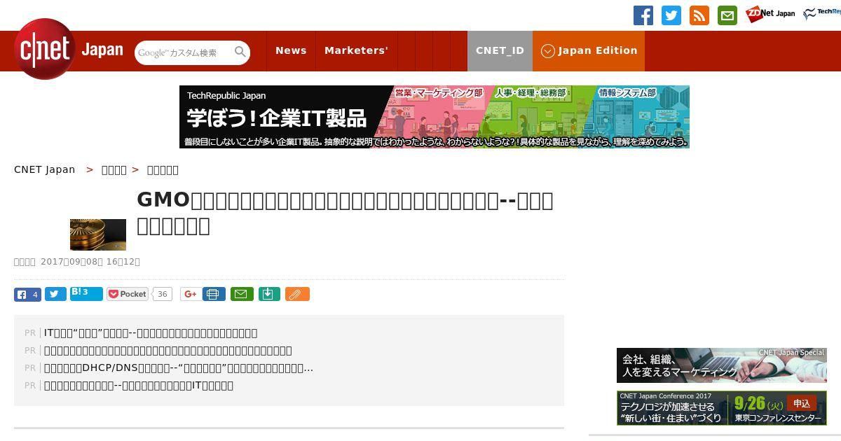Click the article headline beginning with GMO
841x441 pixels.
(345, 213)
